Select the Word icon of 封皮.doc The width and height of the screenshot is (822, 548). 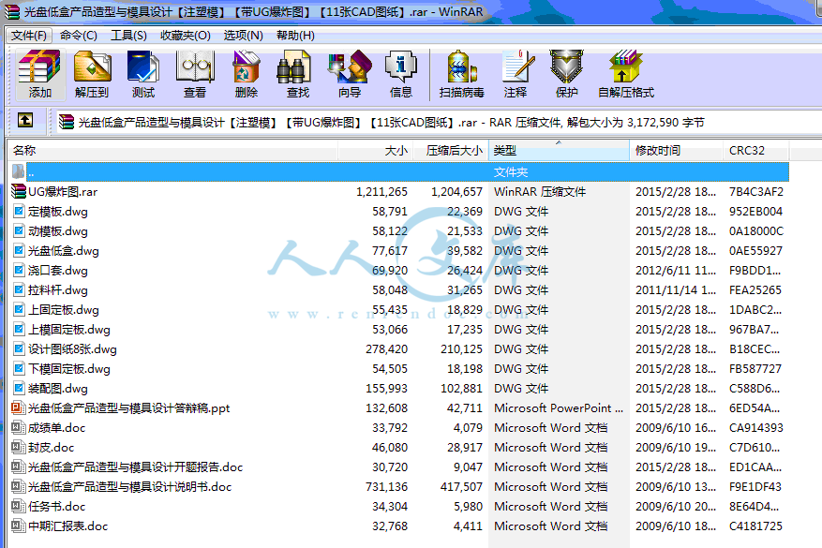click(19, 447)
